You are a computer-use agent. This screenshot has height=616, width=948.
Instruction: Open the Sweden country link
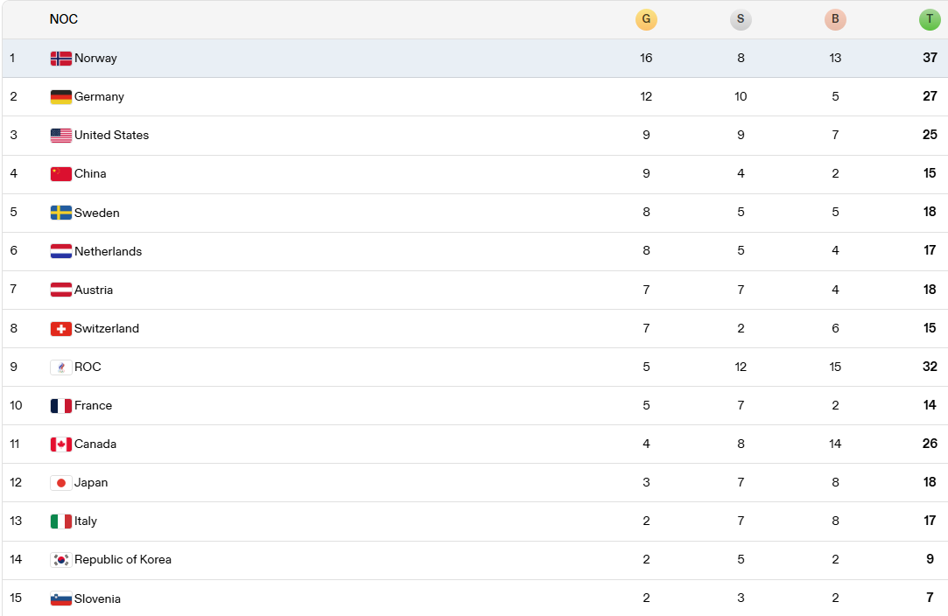(x=97, y=213)
